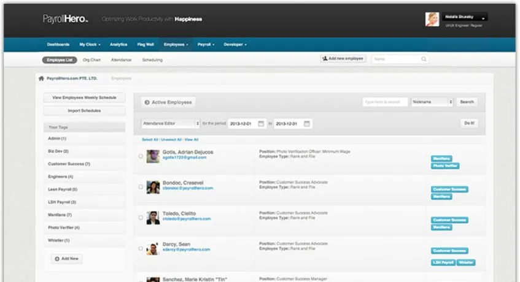This screenshot has width=520, height=282.
Task: Open Bondoc, Cresevel profile photo
Action: click(153, 187)
